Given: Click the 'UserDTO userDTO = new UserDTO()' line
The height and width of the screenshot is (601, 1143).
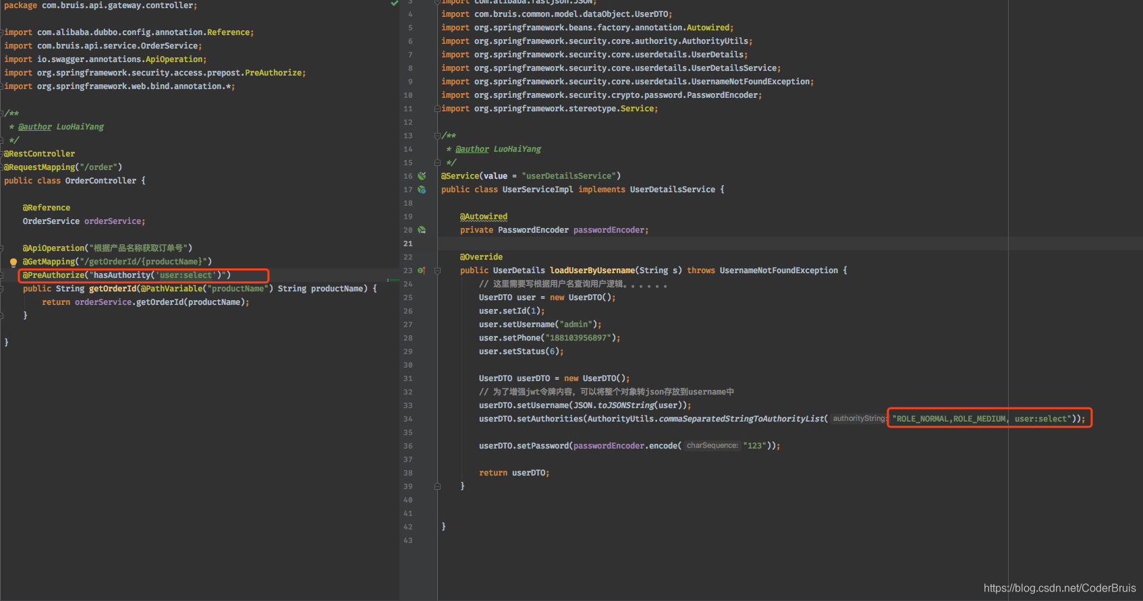Looking at the screenshot, I should 555,378.
